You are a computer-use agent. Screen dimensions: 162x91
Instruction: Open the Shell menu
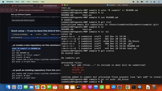pos(17,2)
